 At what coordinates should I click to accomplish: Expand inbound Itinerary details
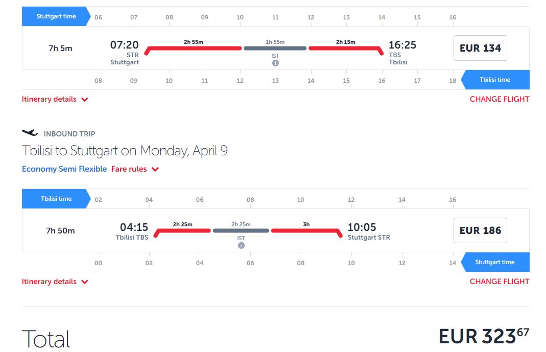55,281
